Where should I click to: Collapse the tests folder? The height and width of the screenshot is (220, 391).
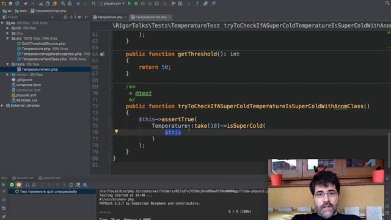coord(7,64)
